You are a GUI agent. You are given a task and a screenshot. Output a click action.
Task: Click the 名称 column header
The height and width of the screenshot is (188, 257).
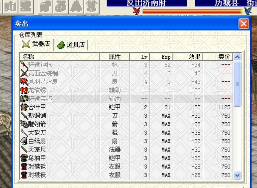60,57
